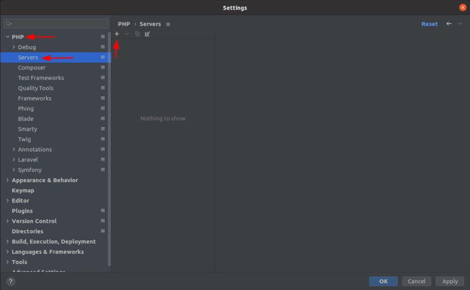Click the import server toolbar icon
The width and height of the screenshot is (470, 290).
pos(147,34)
